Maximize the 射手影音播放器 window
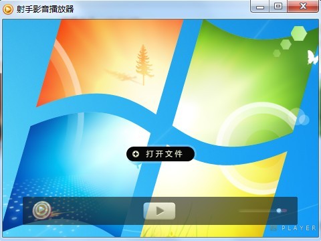 [x=278, y=7]
